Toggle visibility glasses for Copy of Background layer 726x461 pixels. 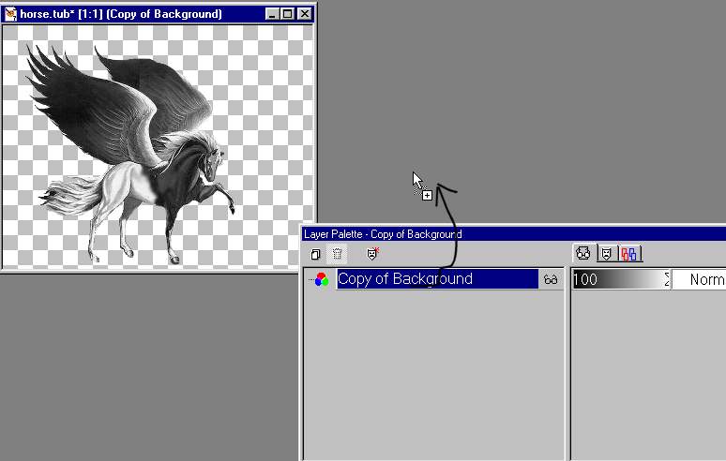(x=551, y=279)
